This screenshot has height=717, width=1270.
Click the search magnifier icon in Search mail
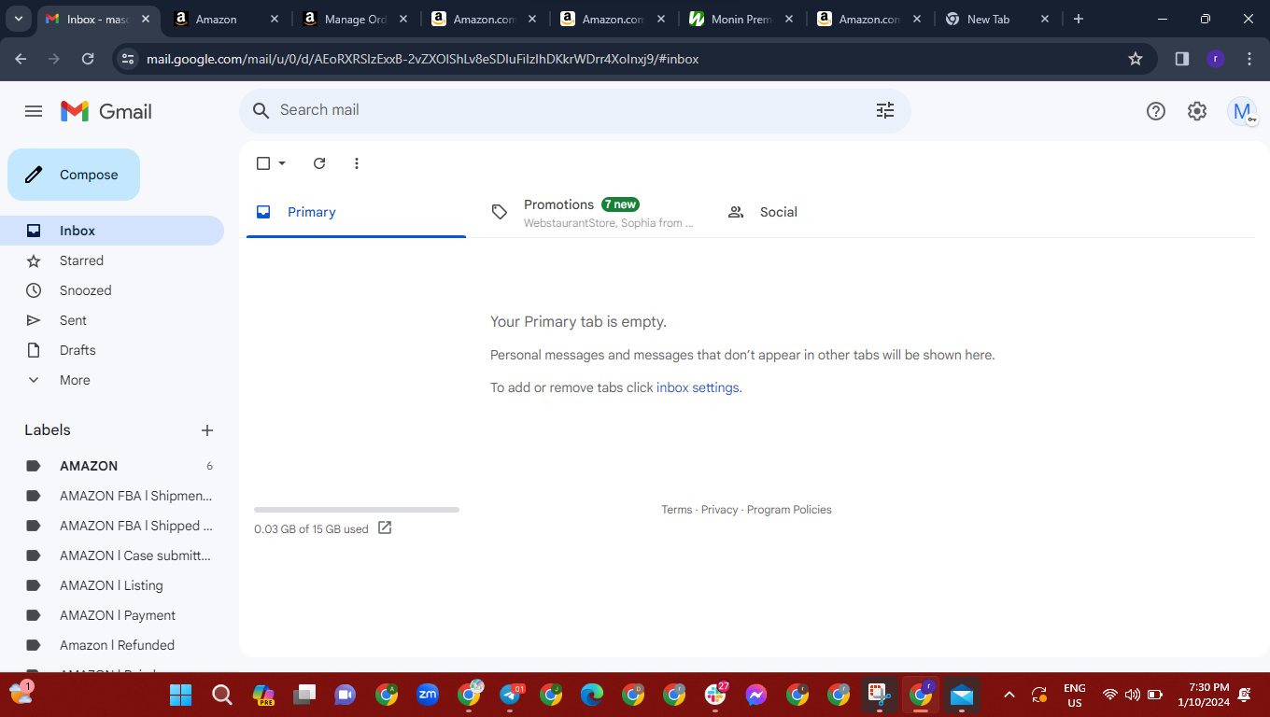(261, 110)
